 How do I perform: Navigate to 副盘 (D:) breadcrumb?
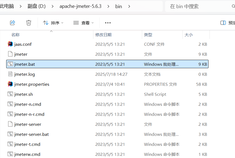37,6
